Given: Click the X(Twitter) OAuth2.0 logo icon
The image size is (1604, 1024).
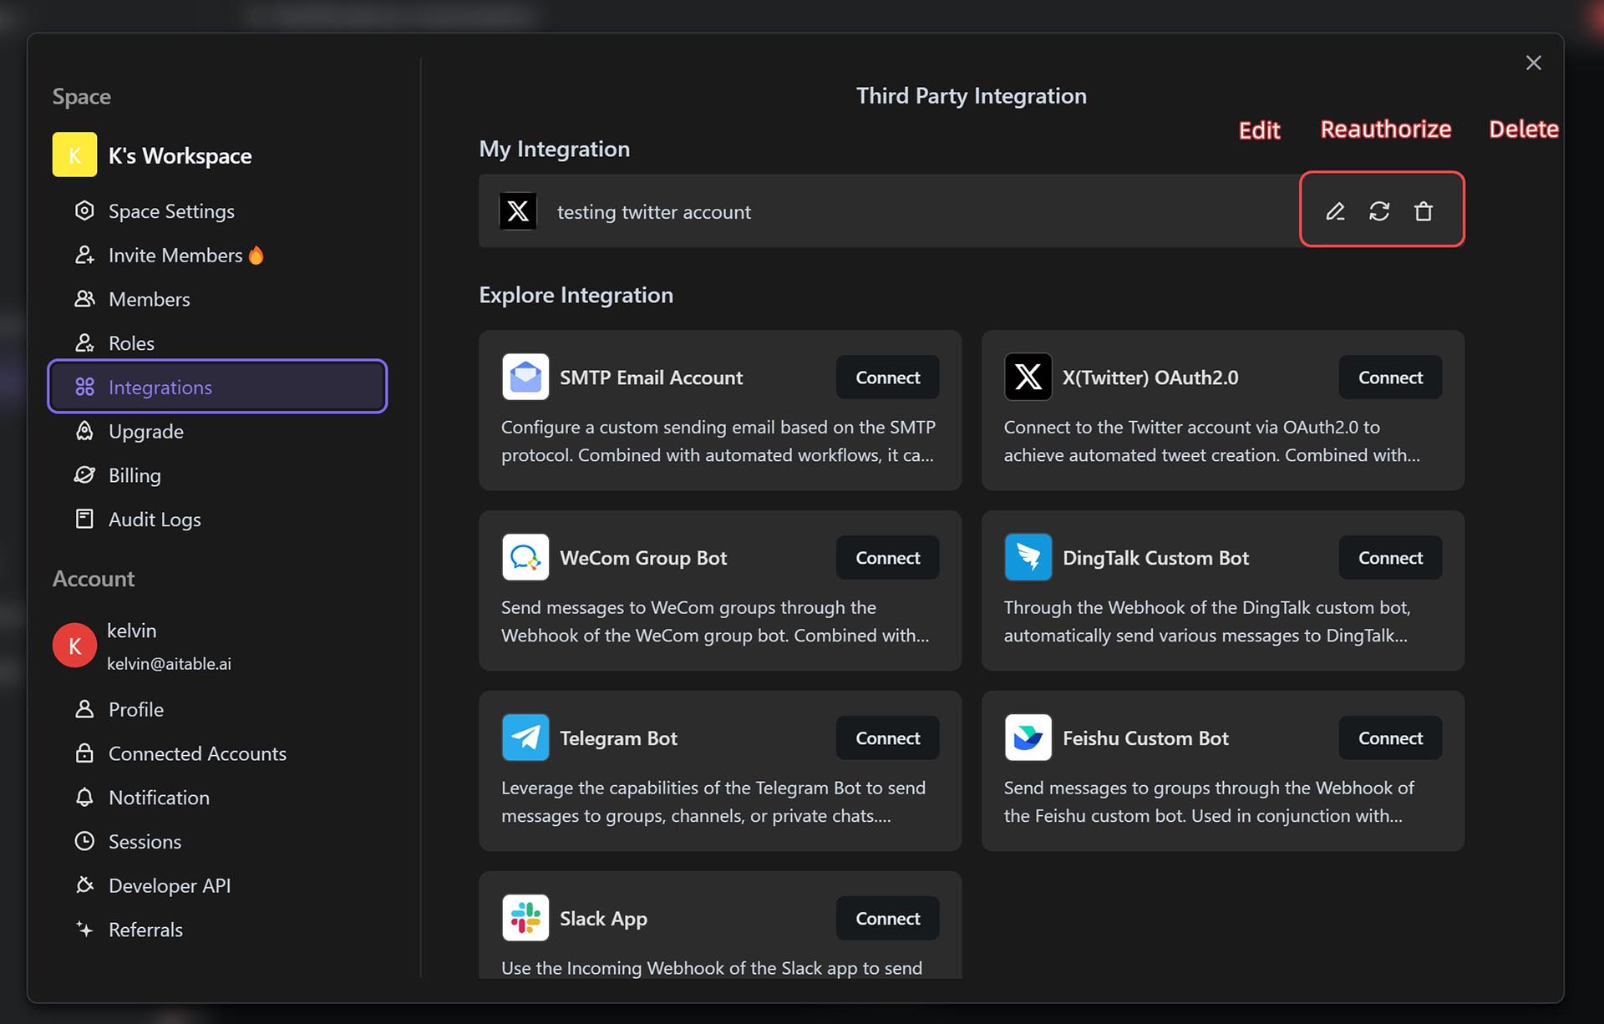Looking at the screenshot, I should 1027,377.
